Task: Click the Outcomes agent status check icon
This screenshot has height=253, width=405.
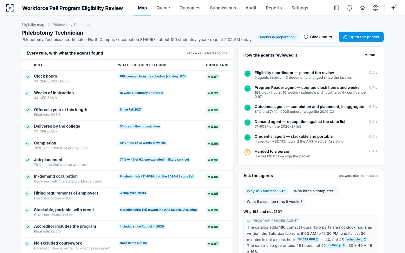Action: coord(247,108)
